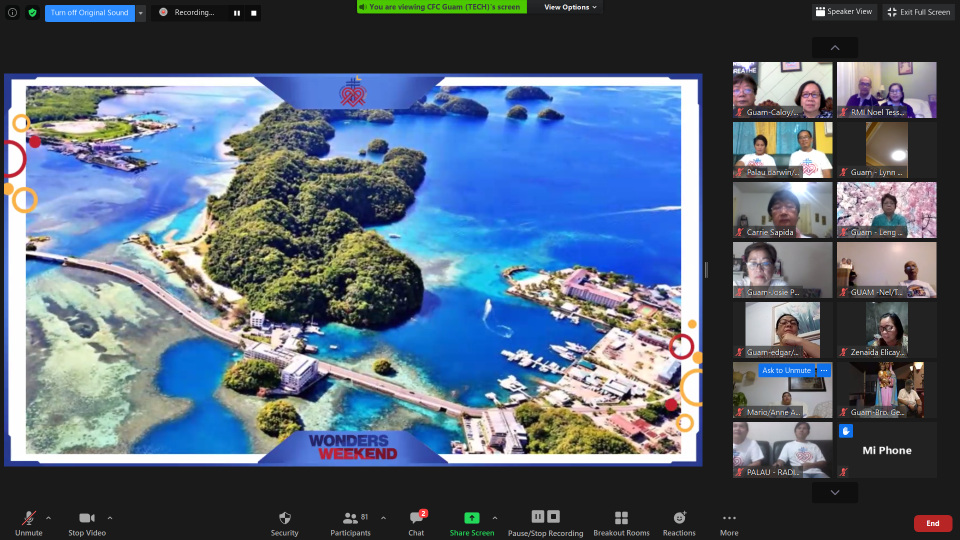Select the Guam - Leng video thumbnail
The width and height of the screenshot is (960, 540).
[886, 210]
